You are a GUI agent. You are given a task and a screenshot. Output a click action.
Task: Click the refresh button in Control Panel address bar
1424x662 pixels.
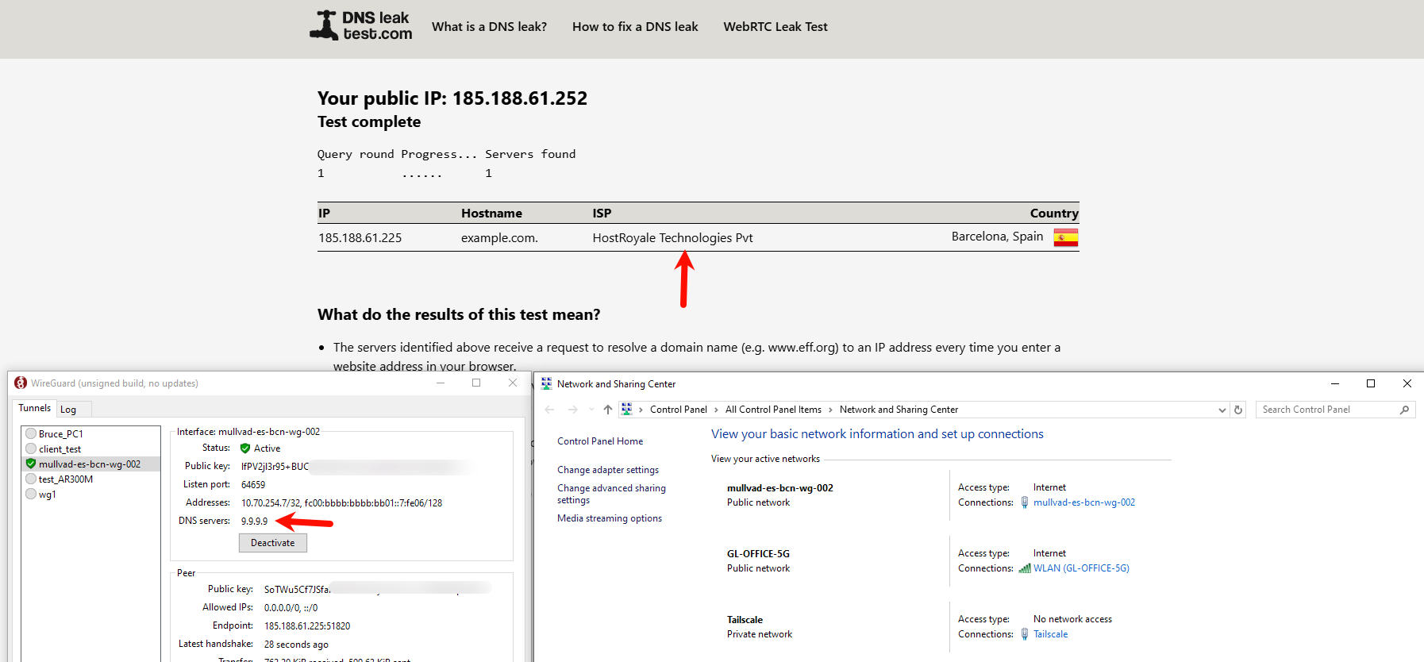coord(1238,410)
